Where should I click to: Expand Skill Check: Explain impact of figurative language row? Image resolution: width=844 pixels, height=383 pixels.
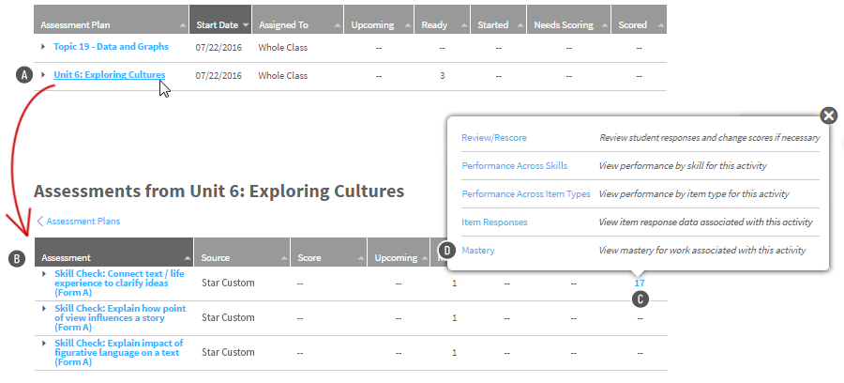(44, 344)
